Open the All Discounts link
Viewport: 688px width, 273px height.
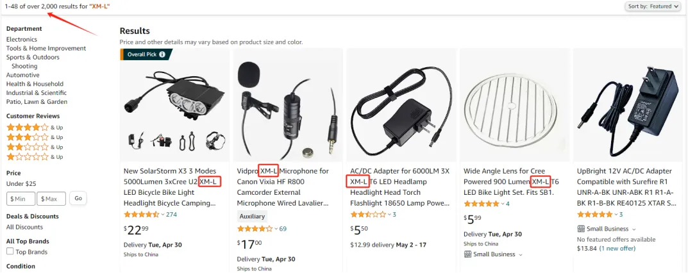pyautogui.click(x=24, y=227)
